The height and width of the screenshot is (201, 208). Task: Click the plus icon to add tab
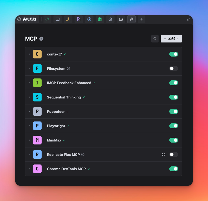click(142, 19)
